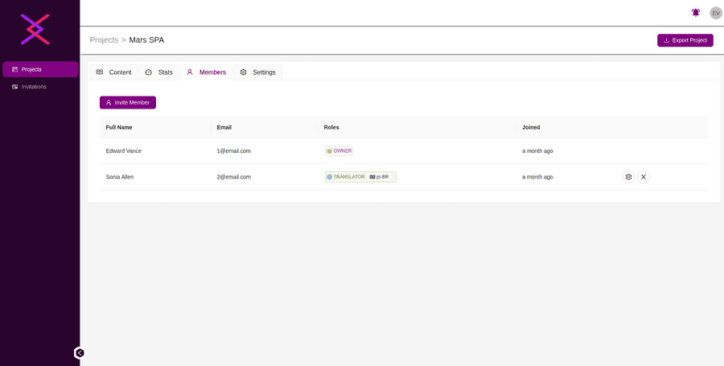The height and width of the screenshot is (366, 724).
Task: Open the notifications bell
Action: pos(696,13)
